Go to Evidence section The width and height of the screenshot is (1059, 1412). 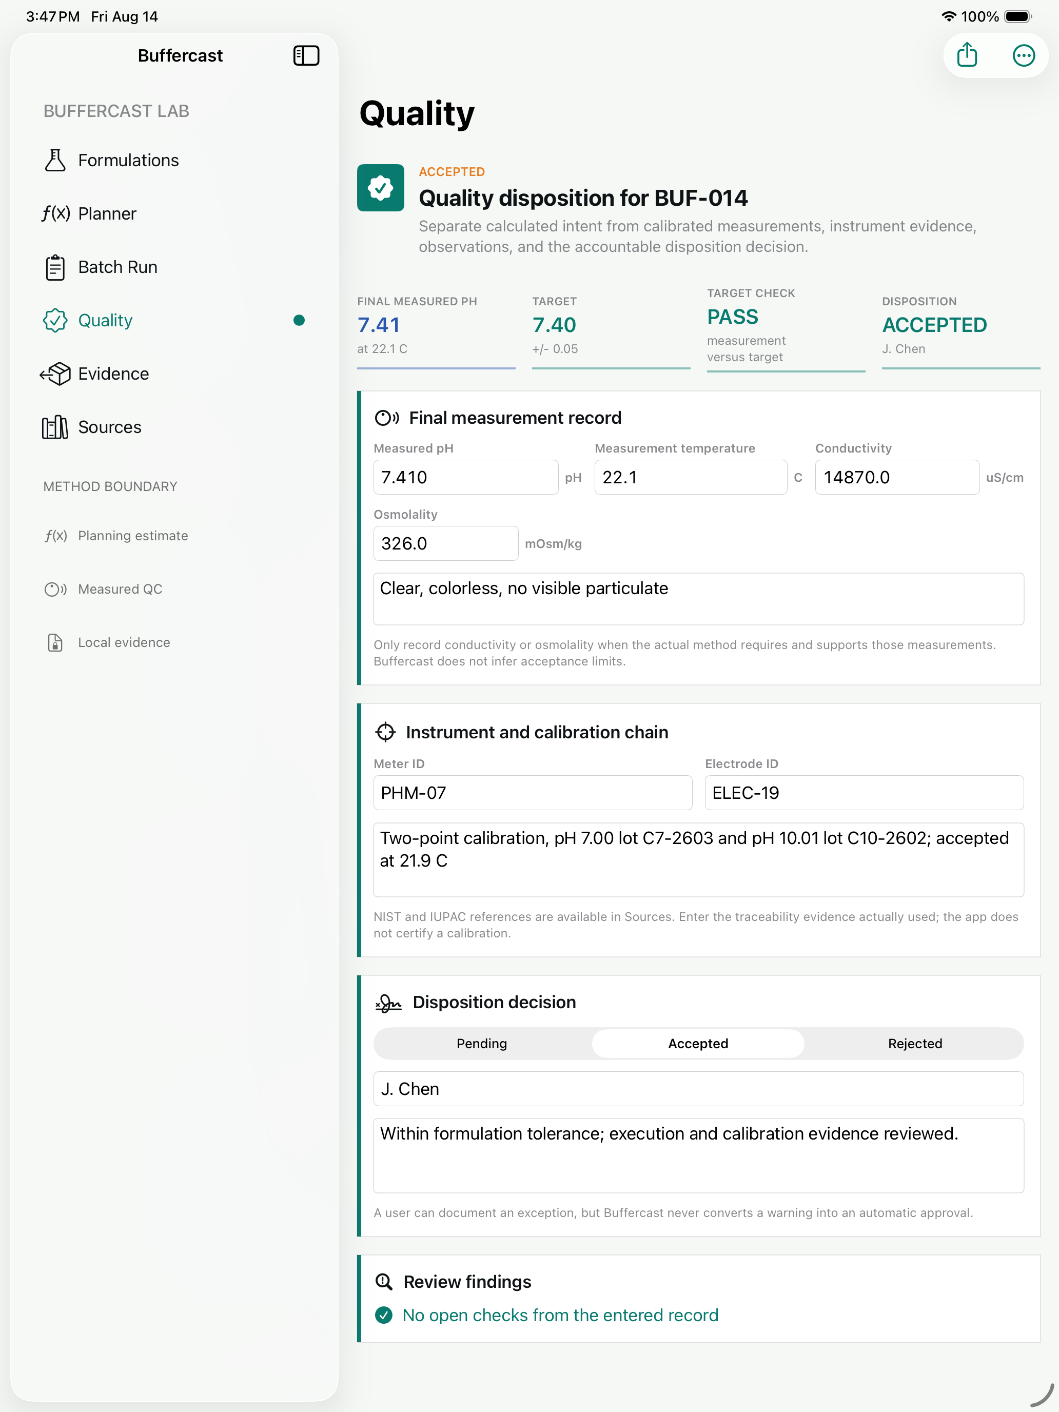[173, 374]
